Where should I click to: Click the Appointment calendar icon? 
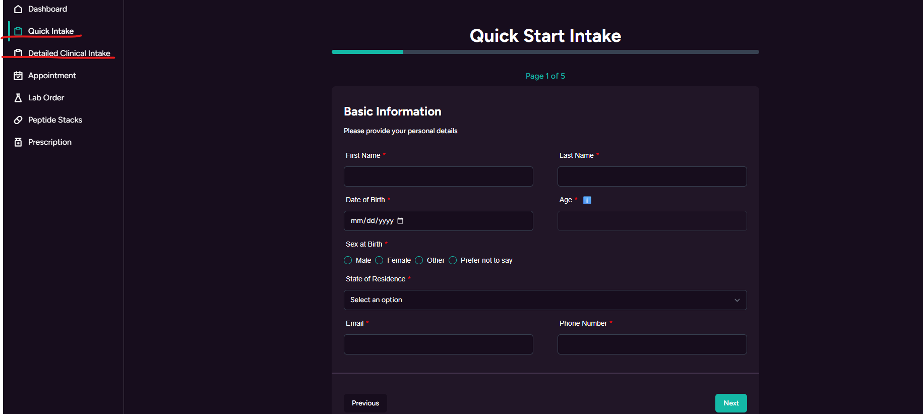[18, 76]
